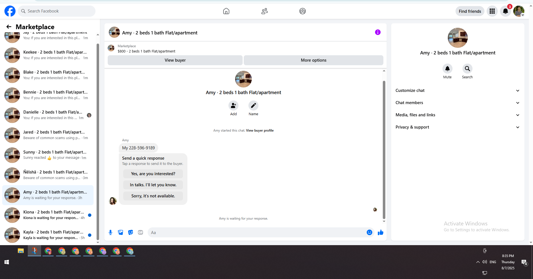Expand Customize chat section
Image resolution: width=533 pixels, height=279 pixels.
458,91
